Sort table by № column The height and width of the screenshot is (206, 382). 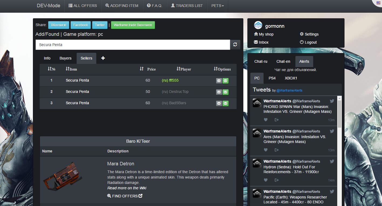point(52,69)
